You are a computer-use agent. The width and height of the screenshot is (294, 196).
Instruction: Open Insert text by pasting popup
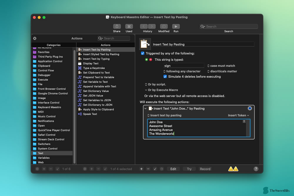click(x=164, y=115)
